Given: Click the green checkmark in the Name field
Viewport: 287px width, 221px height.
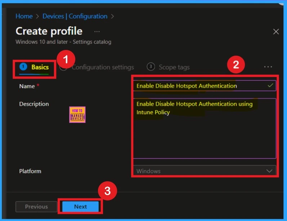Looking at the screenshot, I should (270, 85).
